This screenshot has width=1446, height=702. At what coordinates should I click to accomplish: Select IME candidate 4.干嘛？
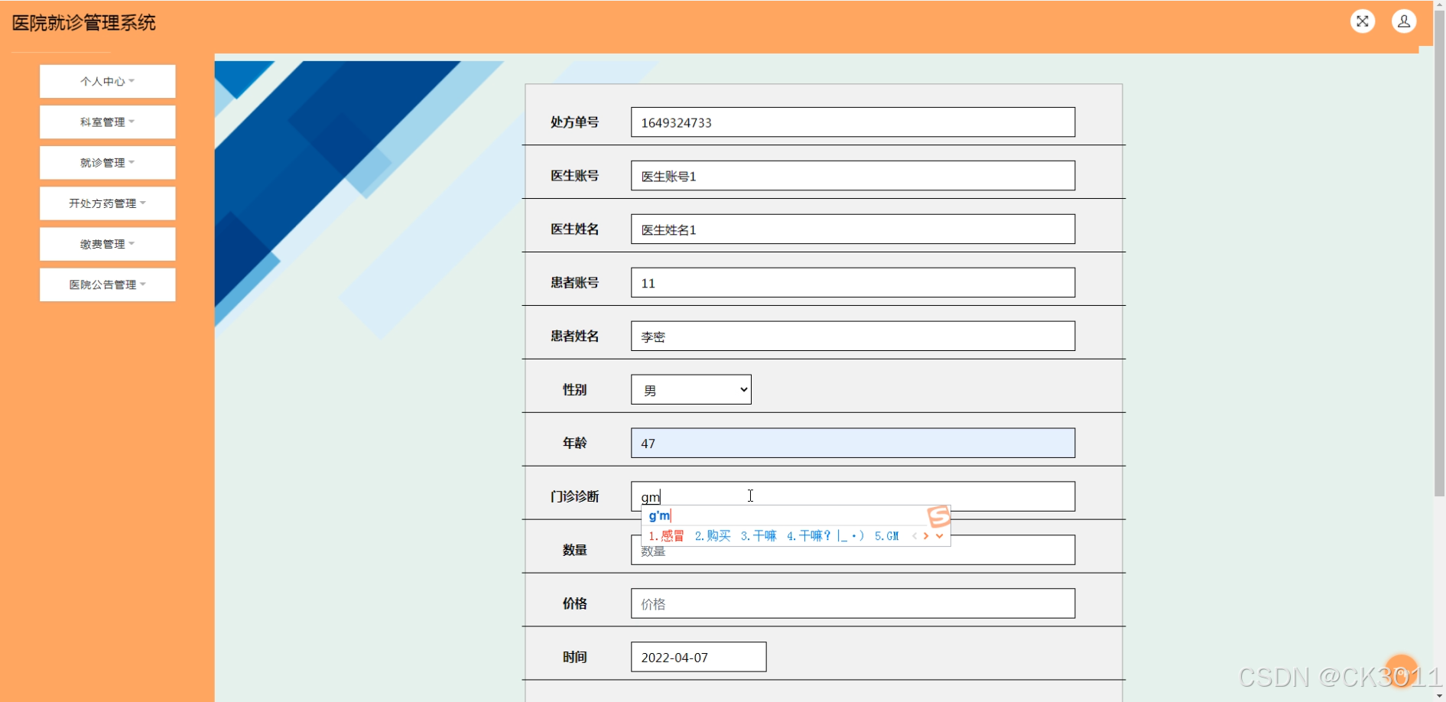[x=825, y=536]
